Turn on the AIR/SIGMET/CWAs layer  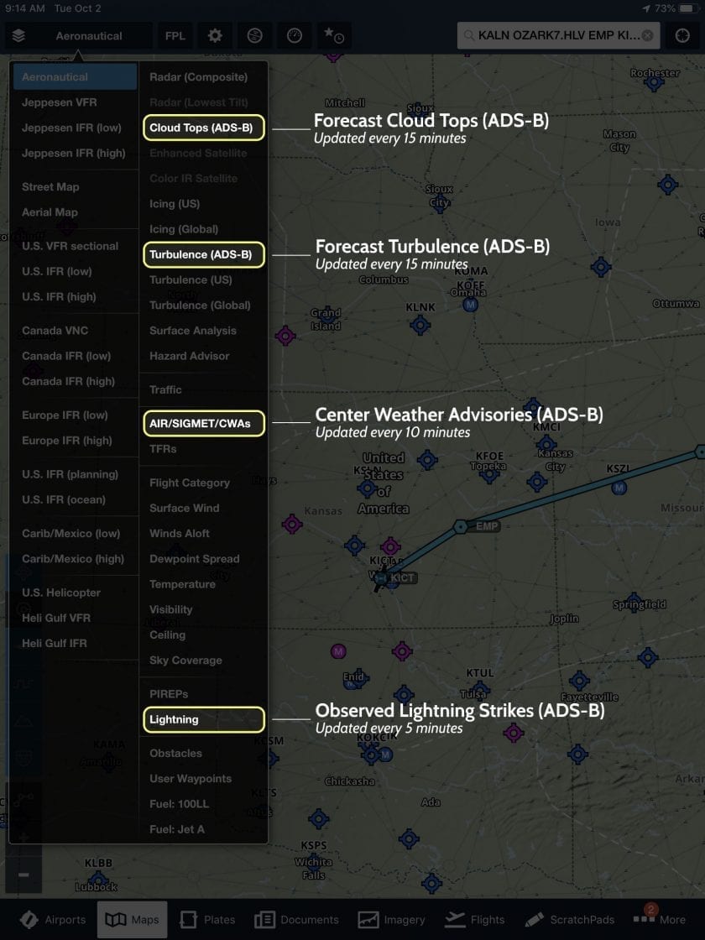pyautogui.click(x=202, y=423)
